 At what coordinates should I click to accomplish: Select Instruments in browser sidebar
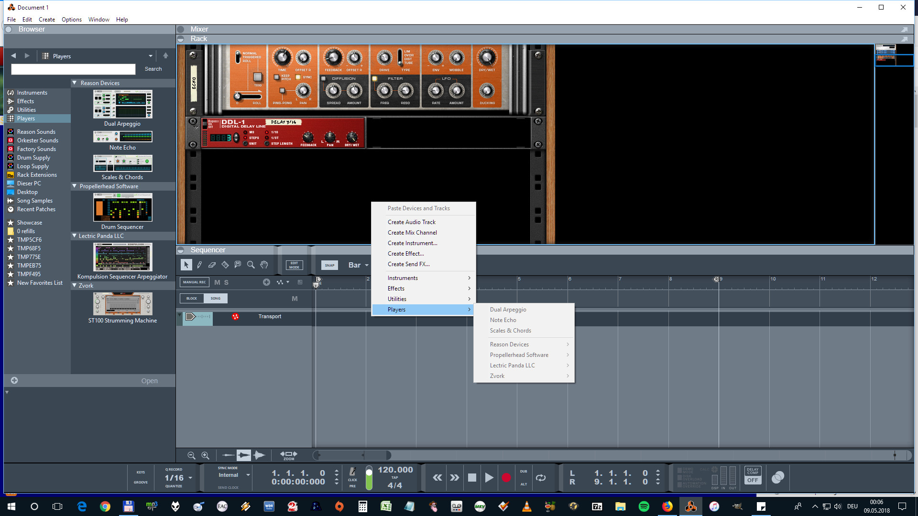click(32, 93)
